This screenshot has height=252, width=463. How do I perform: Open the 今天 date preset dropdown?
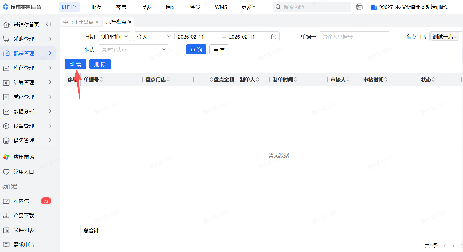154,36
